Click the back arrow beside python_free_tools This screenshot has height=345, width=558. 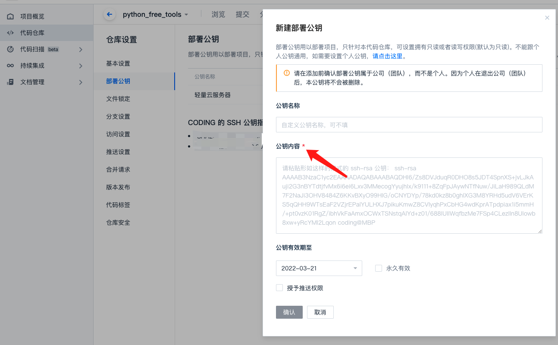[x=110, y=14]
